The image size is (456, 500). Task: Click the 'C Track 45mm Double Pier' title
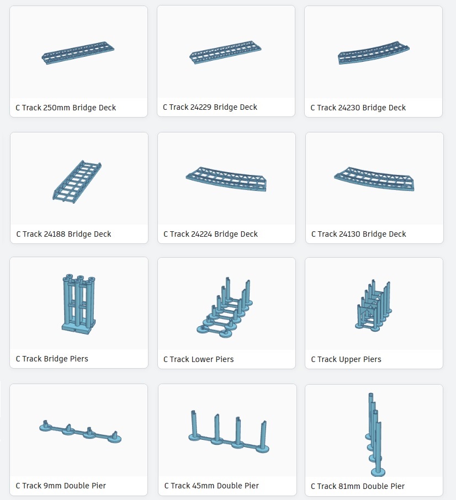pyautogui.click(x=211, y=486)
